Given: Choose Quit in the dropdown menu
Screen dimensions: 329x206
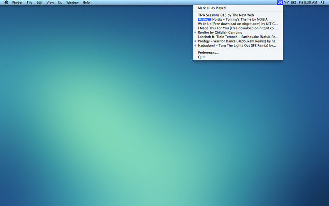Looking at the screenshot, I should coord(238,57).
